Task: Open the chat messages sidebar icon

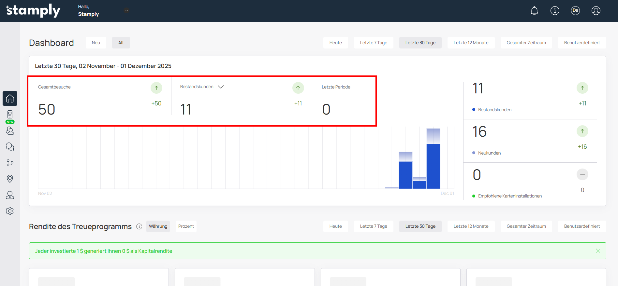Action: coord(10,147)
